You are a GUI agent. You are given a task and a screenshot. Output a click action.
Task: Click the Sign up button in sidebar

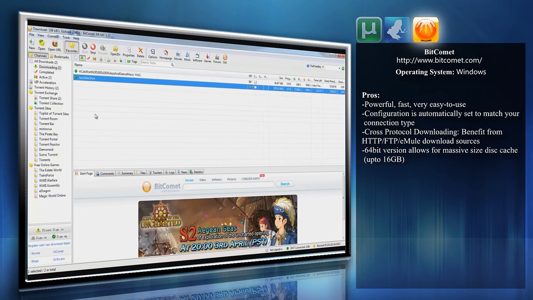pos(60,236)
